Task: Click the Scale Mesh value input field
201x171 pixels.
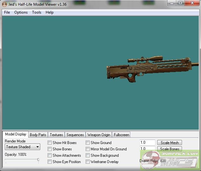Action: [x=147, y=143]
